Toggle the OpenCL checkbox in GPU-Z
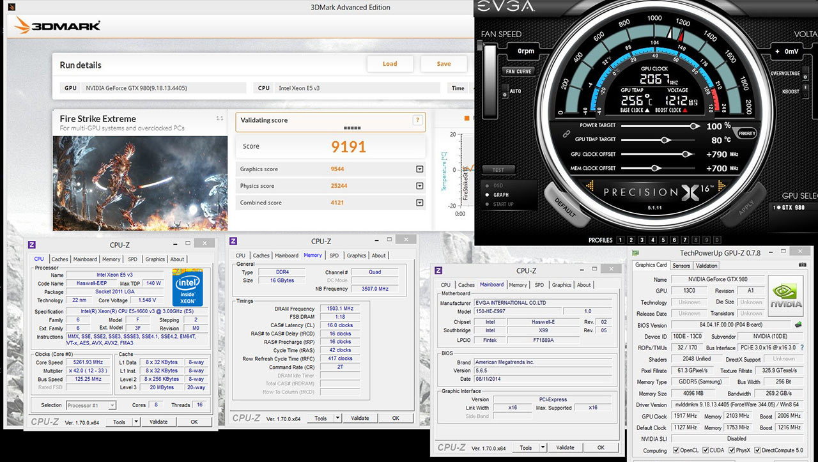Screen dimensions: 818x462 click(675, 450)
